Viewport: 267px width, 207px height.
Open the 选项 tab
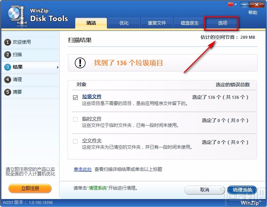[x=223, y=23]
